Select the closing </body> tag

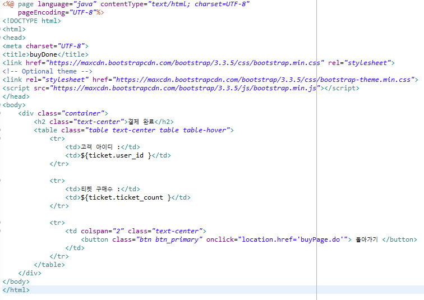[x=16, y=281]
